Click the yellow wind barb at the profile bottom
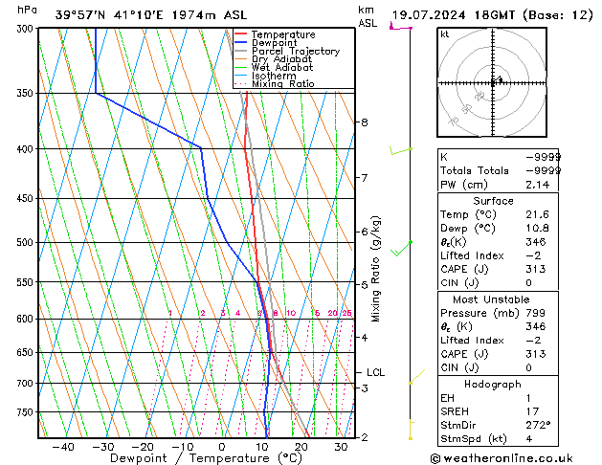The width and height of the screenshot is (602, 465). [412, 431]
